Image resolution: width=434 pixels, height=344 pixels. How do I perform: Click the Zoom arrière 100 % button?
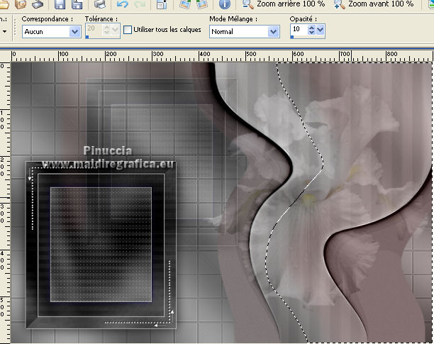pos(284,4)
